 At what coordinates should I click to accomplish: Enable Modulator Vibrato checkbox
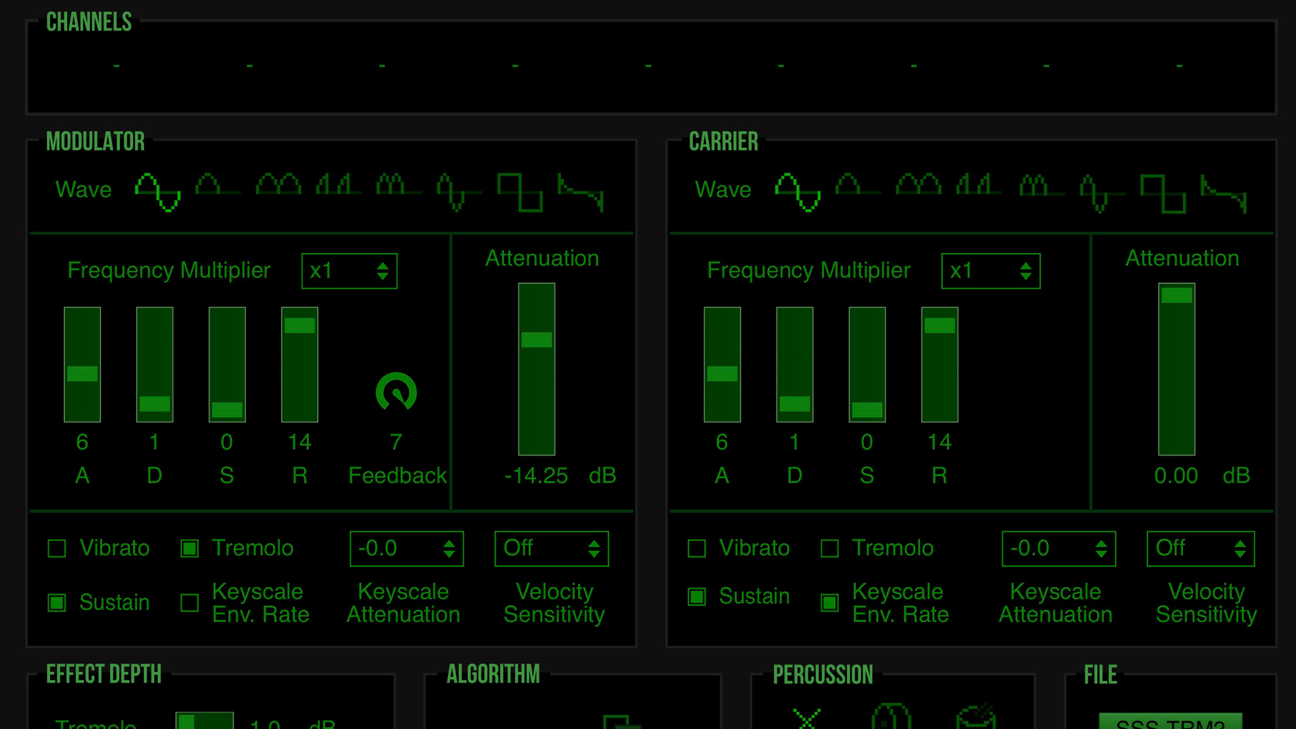(x=57, y=548)
